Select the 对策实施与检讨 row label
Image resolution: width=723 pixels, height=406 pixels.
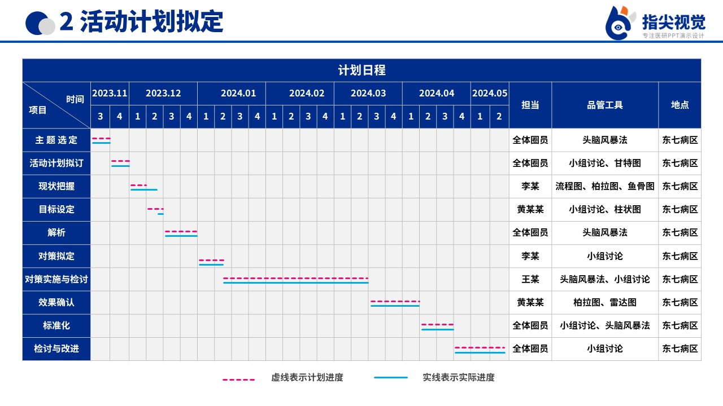click(x=56, y=279)
